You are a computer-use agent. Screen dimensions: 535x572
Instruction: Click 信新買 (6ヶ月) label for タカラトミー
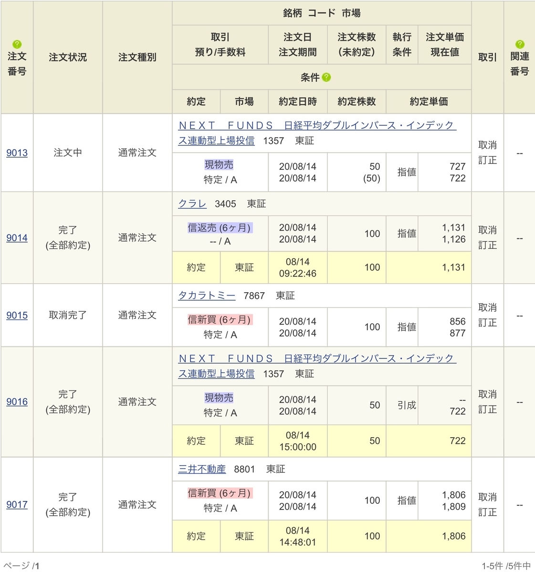click(x=220, y=320)
